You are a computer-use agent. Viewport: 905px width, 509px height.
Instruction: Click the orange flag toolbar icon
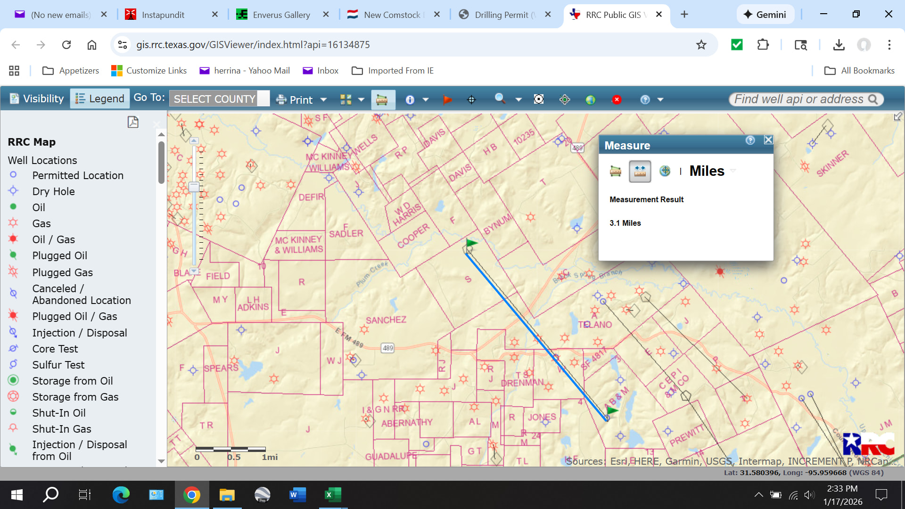coord(447,99)
